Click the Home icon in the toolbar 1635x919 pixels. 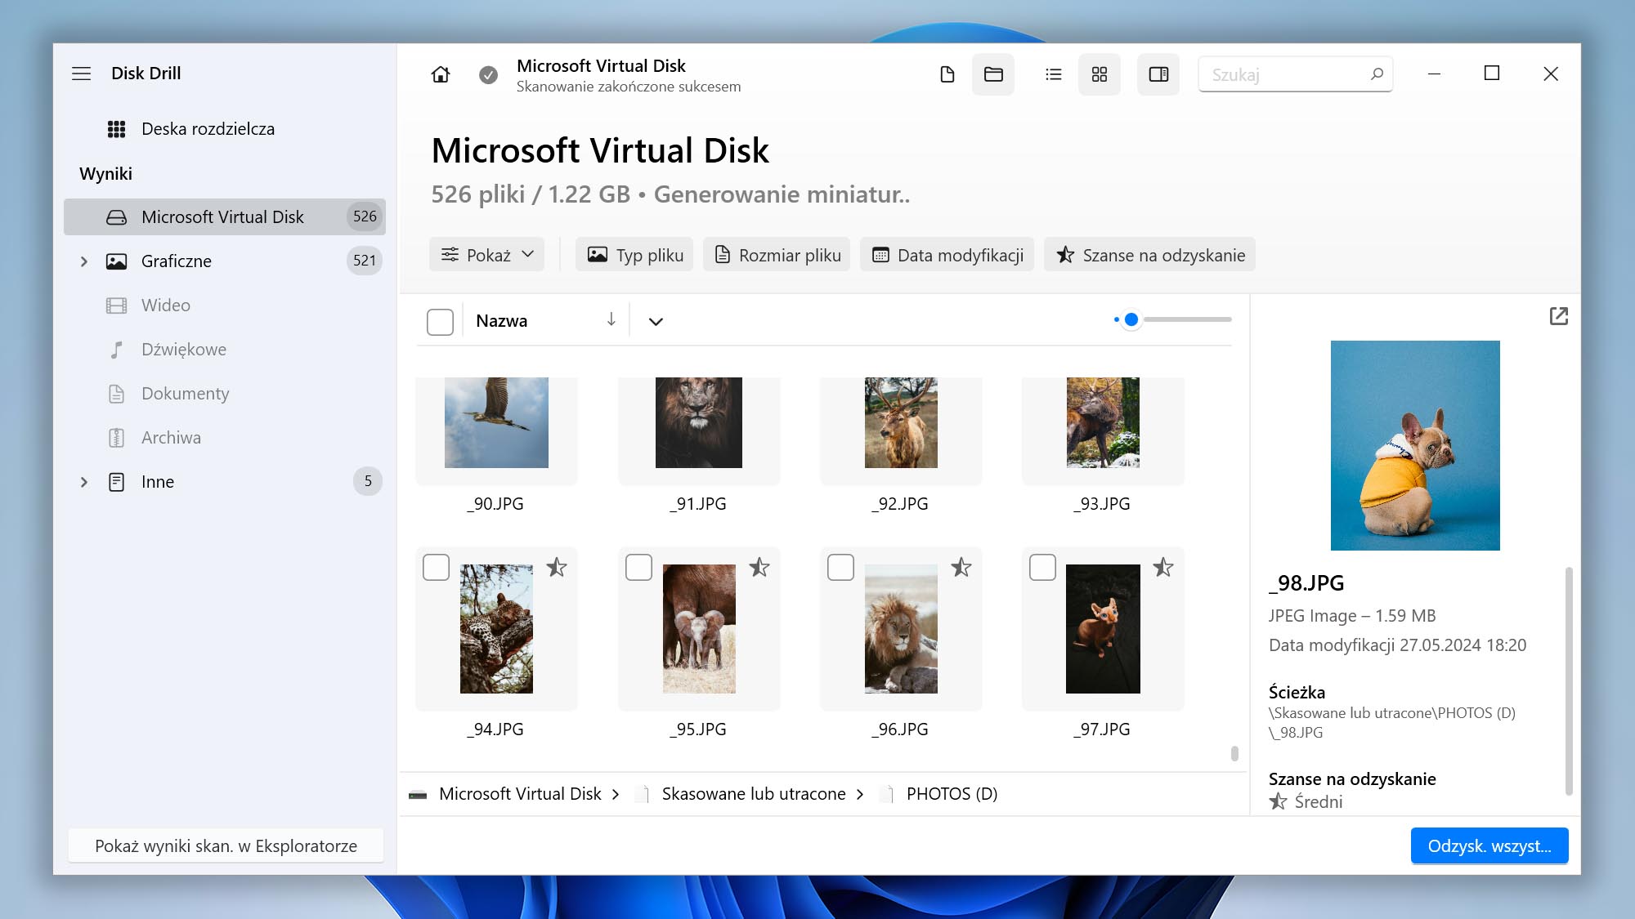coord(440,74)
